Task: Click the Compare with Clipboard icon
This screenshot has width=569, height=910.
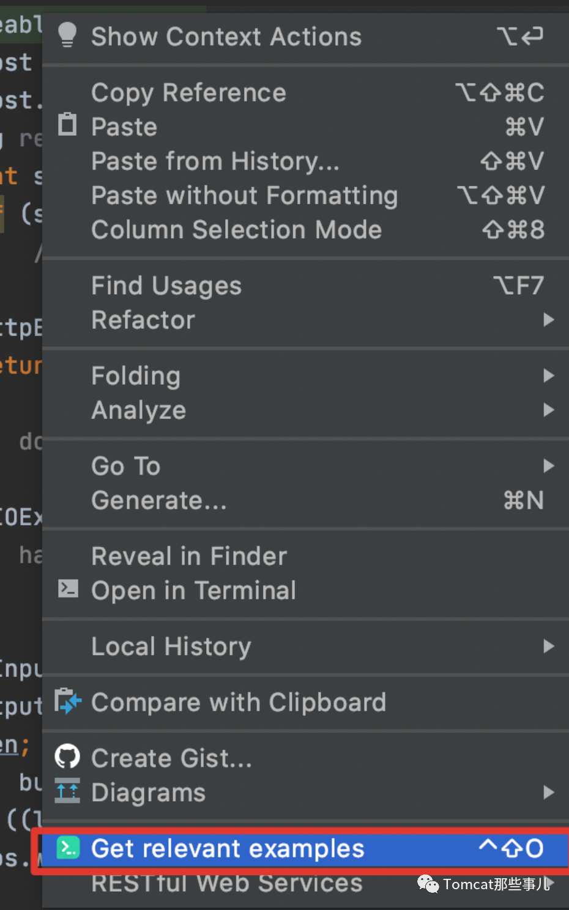Action: [x=67, y=701]
